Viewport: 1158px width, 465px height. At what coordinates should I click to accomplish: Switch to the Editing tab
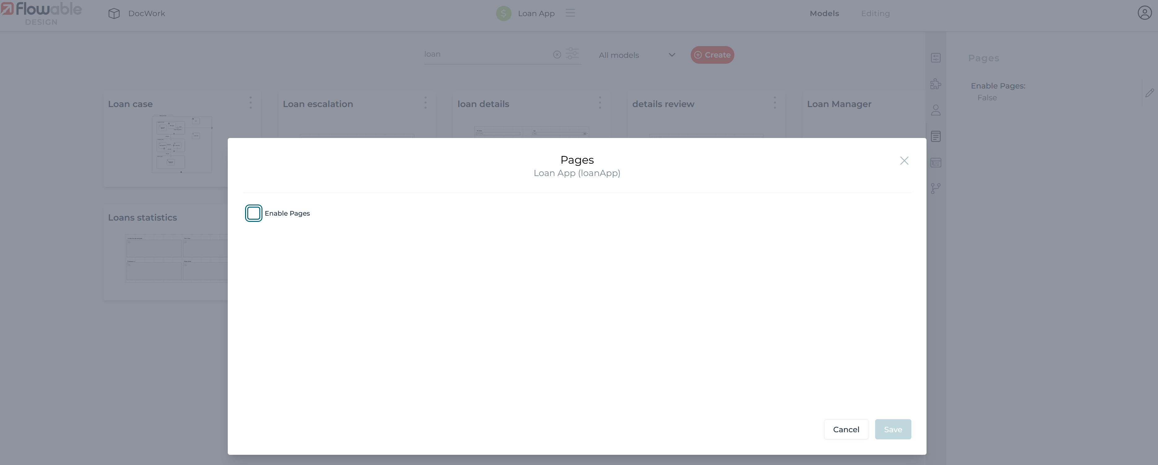875,14
